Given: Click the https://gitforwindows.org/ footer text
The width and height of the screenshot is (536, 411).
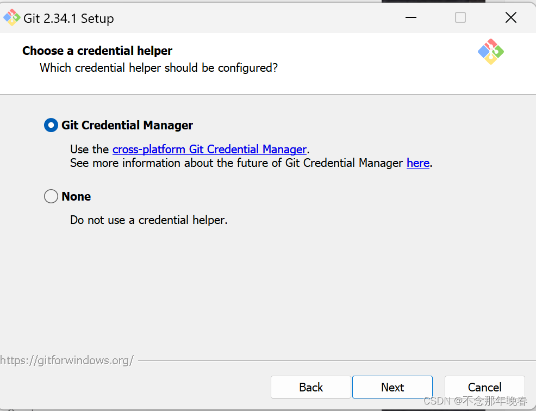Looking at the screenshot, I should pyautogui.click(x=67, y=360).
